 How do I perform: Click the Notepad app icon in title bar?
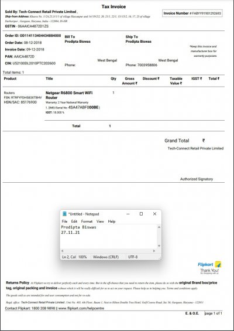click(x=64, y=214)
